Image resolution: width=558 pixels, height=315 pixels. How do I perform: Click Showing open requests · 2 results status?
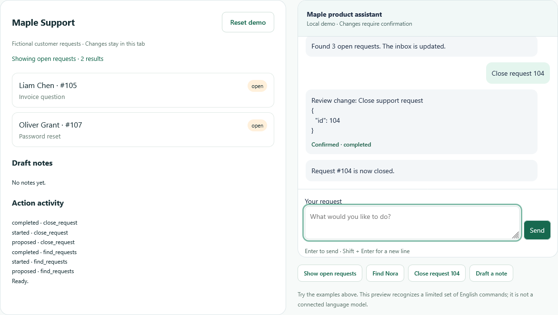click(58, 59)
